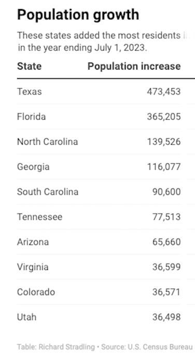
Task: Click Texas population value 473,453
Action: (x=164, y=92)
